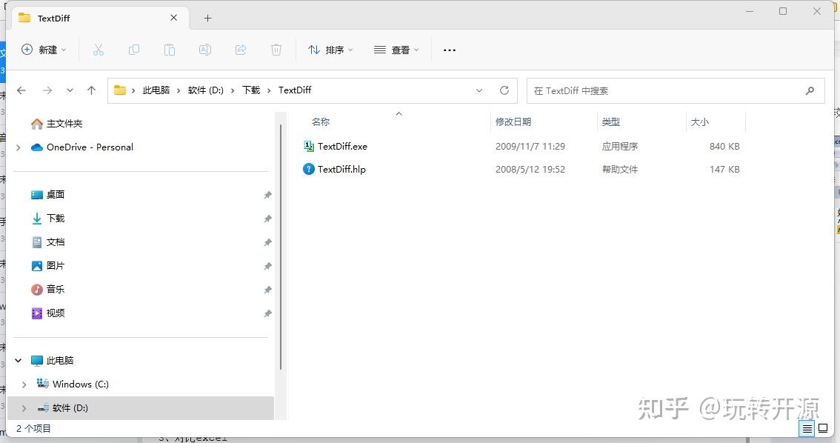Screen dimensions: 840x443
Task: Click the navigation pane scrollbar
Action: [281, 247]
